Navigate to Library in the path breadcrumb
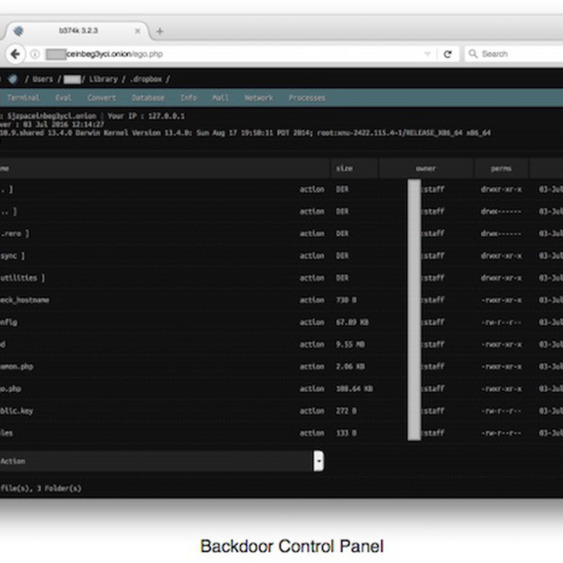The image size is (563, 563). tap(103, 79)
